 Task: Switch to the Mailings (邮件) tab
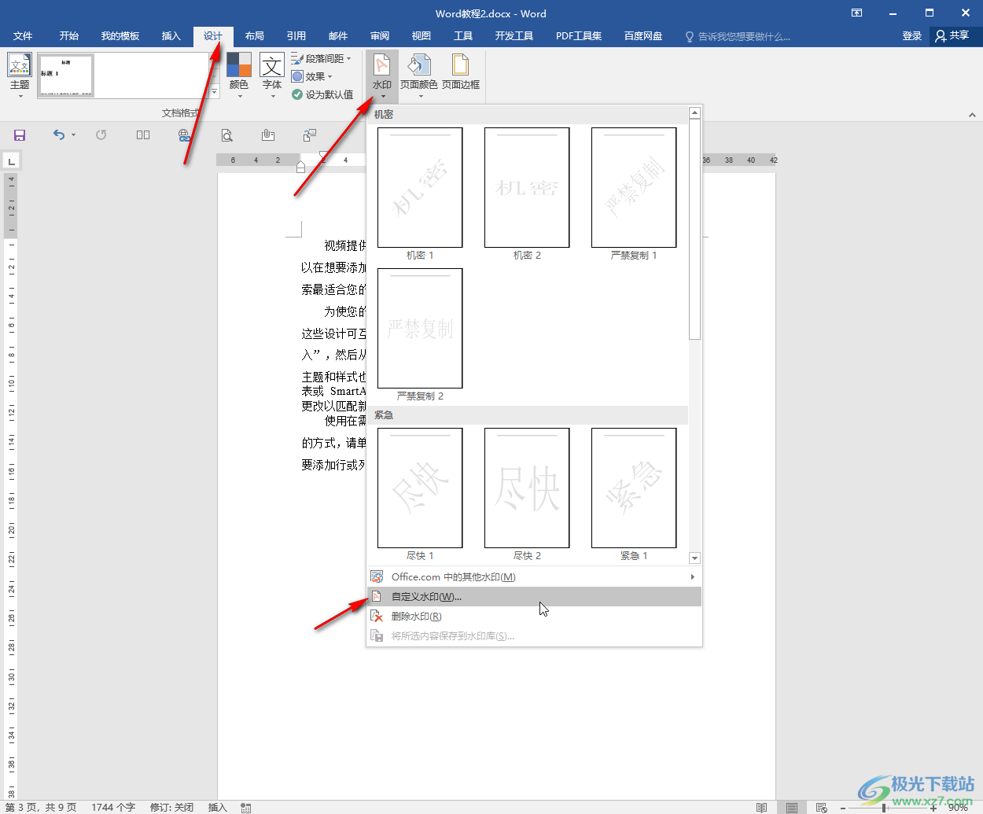tap(338, 36)
